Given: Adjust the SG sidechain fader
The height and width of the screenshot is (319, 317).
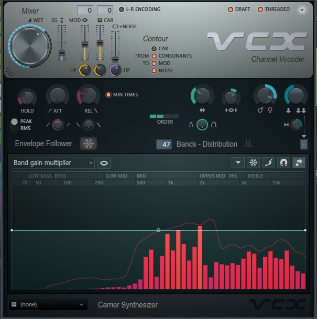Looking at the screenshot, I should [62, 53].
